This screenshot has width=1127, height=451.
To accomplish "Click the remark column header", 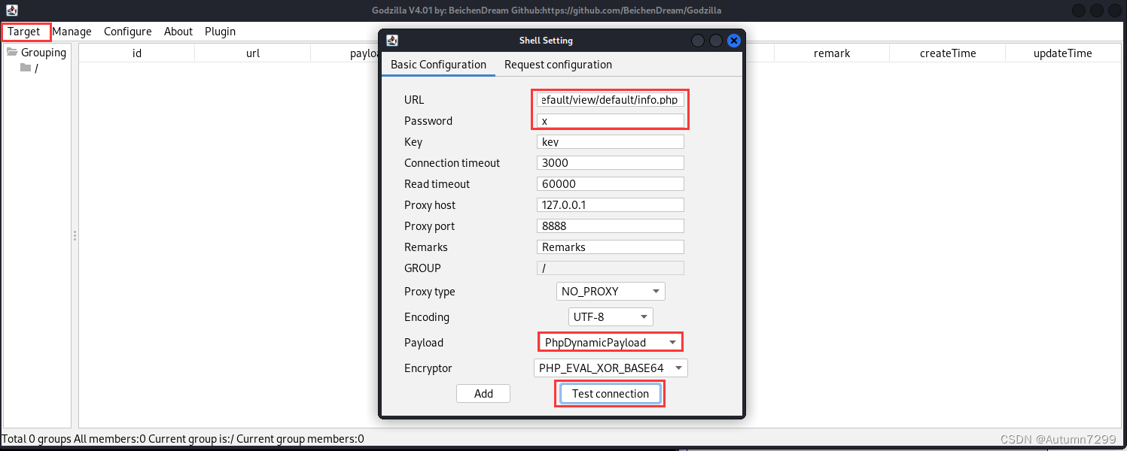I will 832,53.
